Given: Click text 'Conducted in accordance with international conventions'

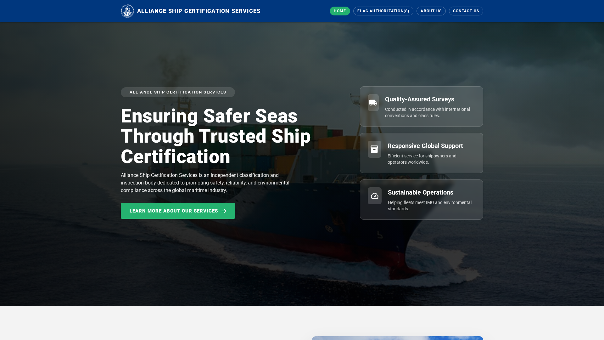Looking at the screenshot, I should [428, 112].
